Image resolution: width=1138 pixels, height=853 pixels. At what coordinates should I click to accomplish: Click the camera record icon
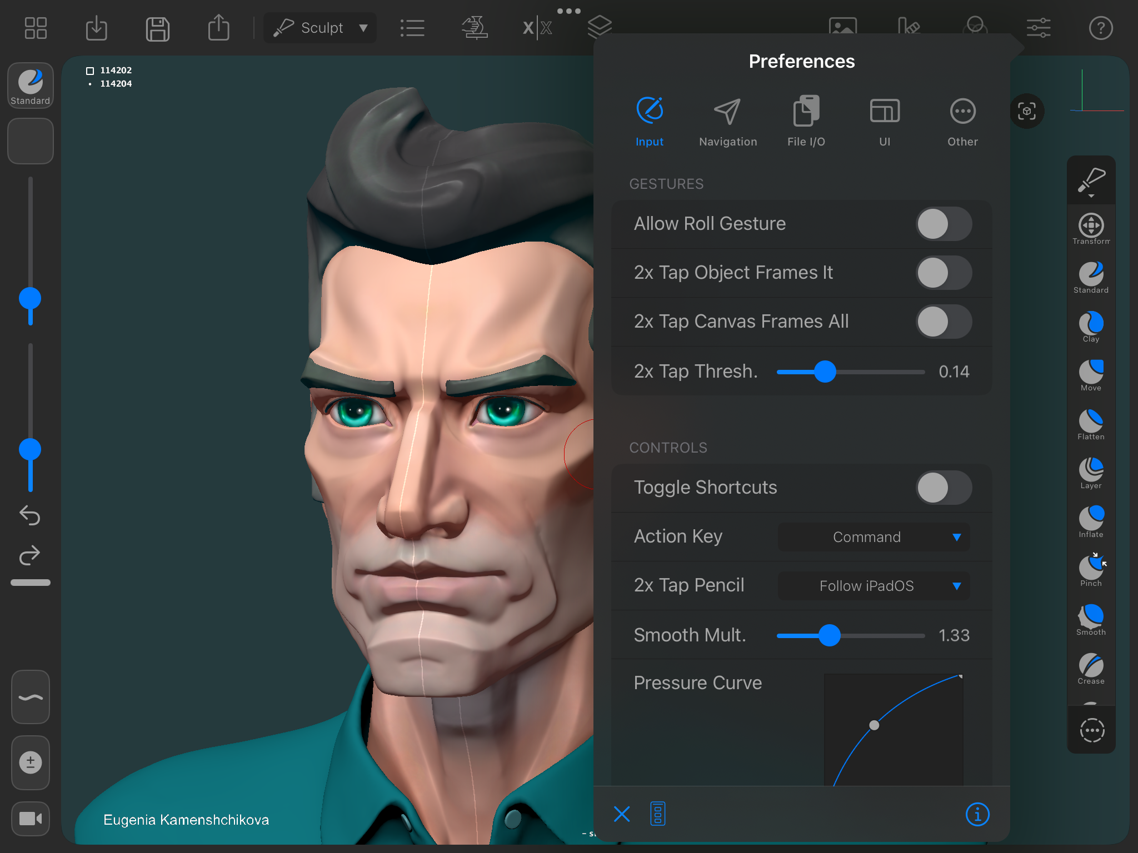(x=31, y=819)
